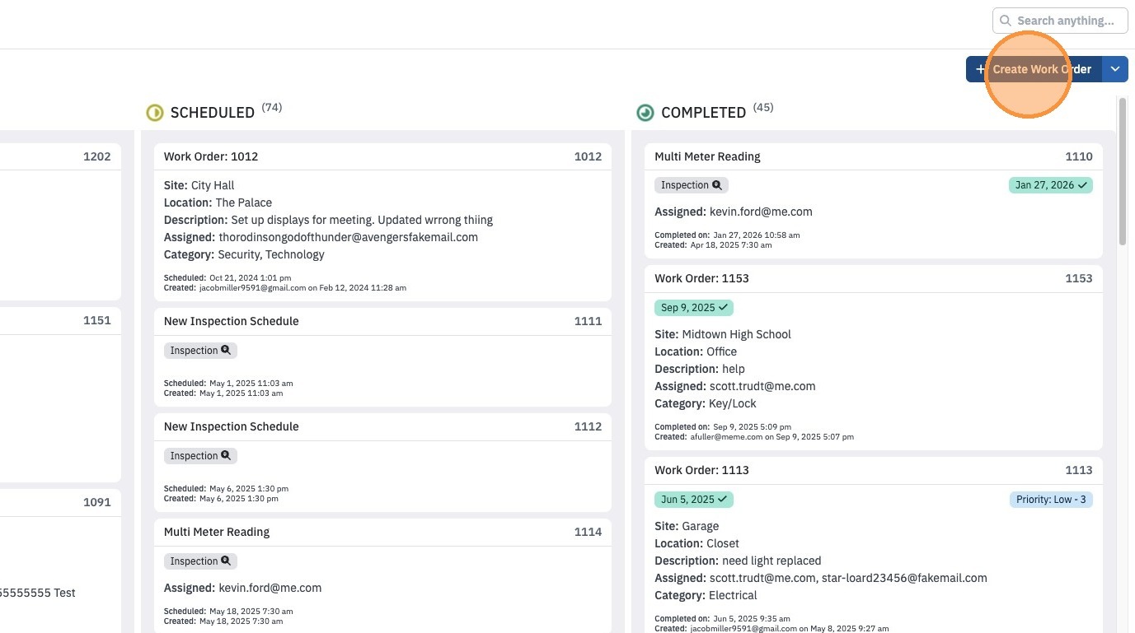Click the 'Site: Garage' line
This screenshot has height=633, width=1135.
(687, 526)
